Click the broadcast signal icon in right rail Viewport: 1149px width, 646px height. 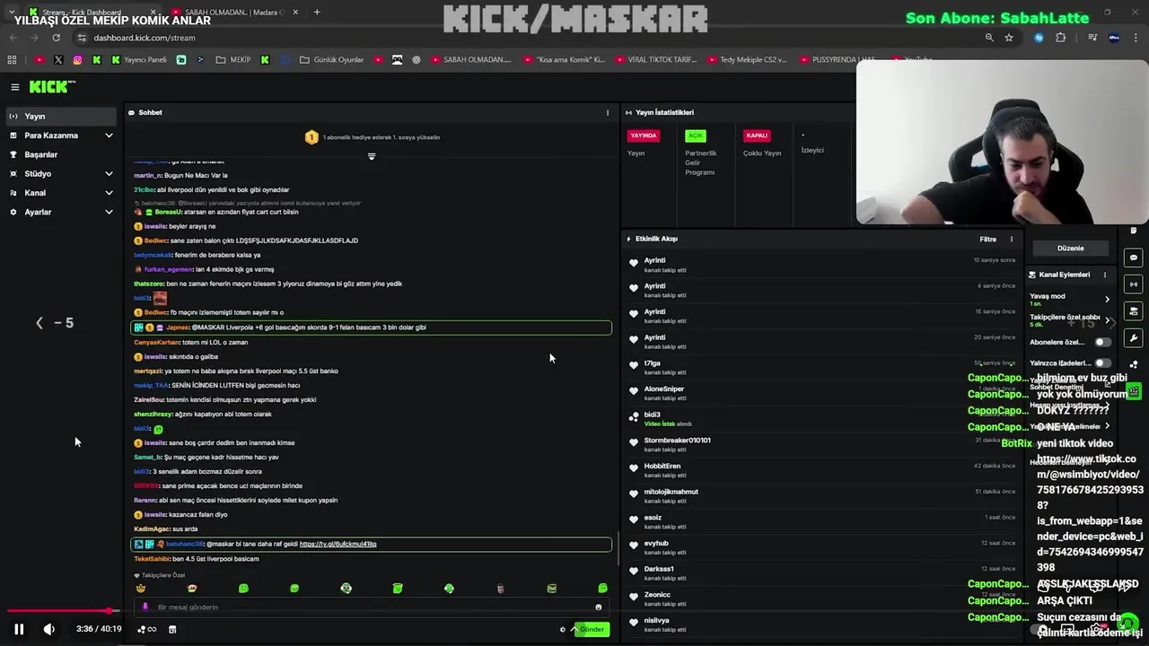click(1134, 284)
